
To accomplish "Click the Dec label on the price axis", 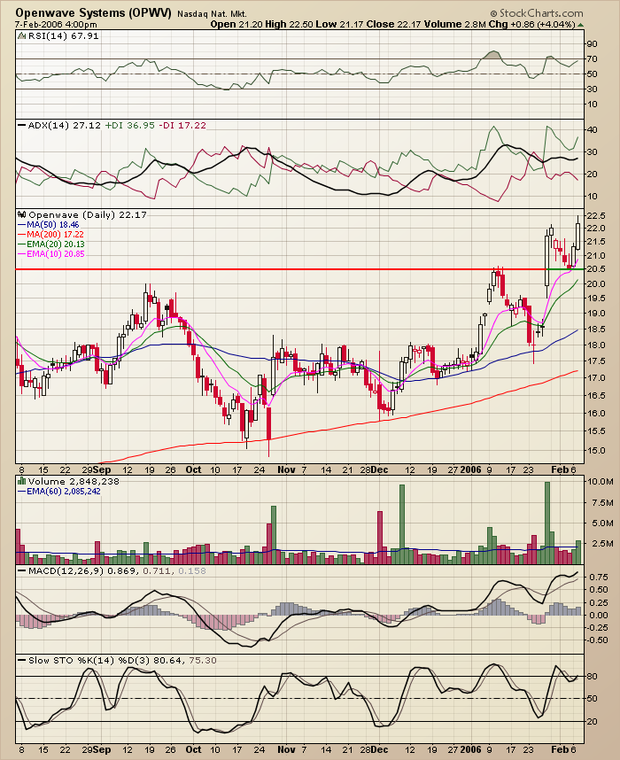I will 380,469.
